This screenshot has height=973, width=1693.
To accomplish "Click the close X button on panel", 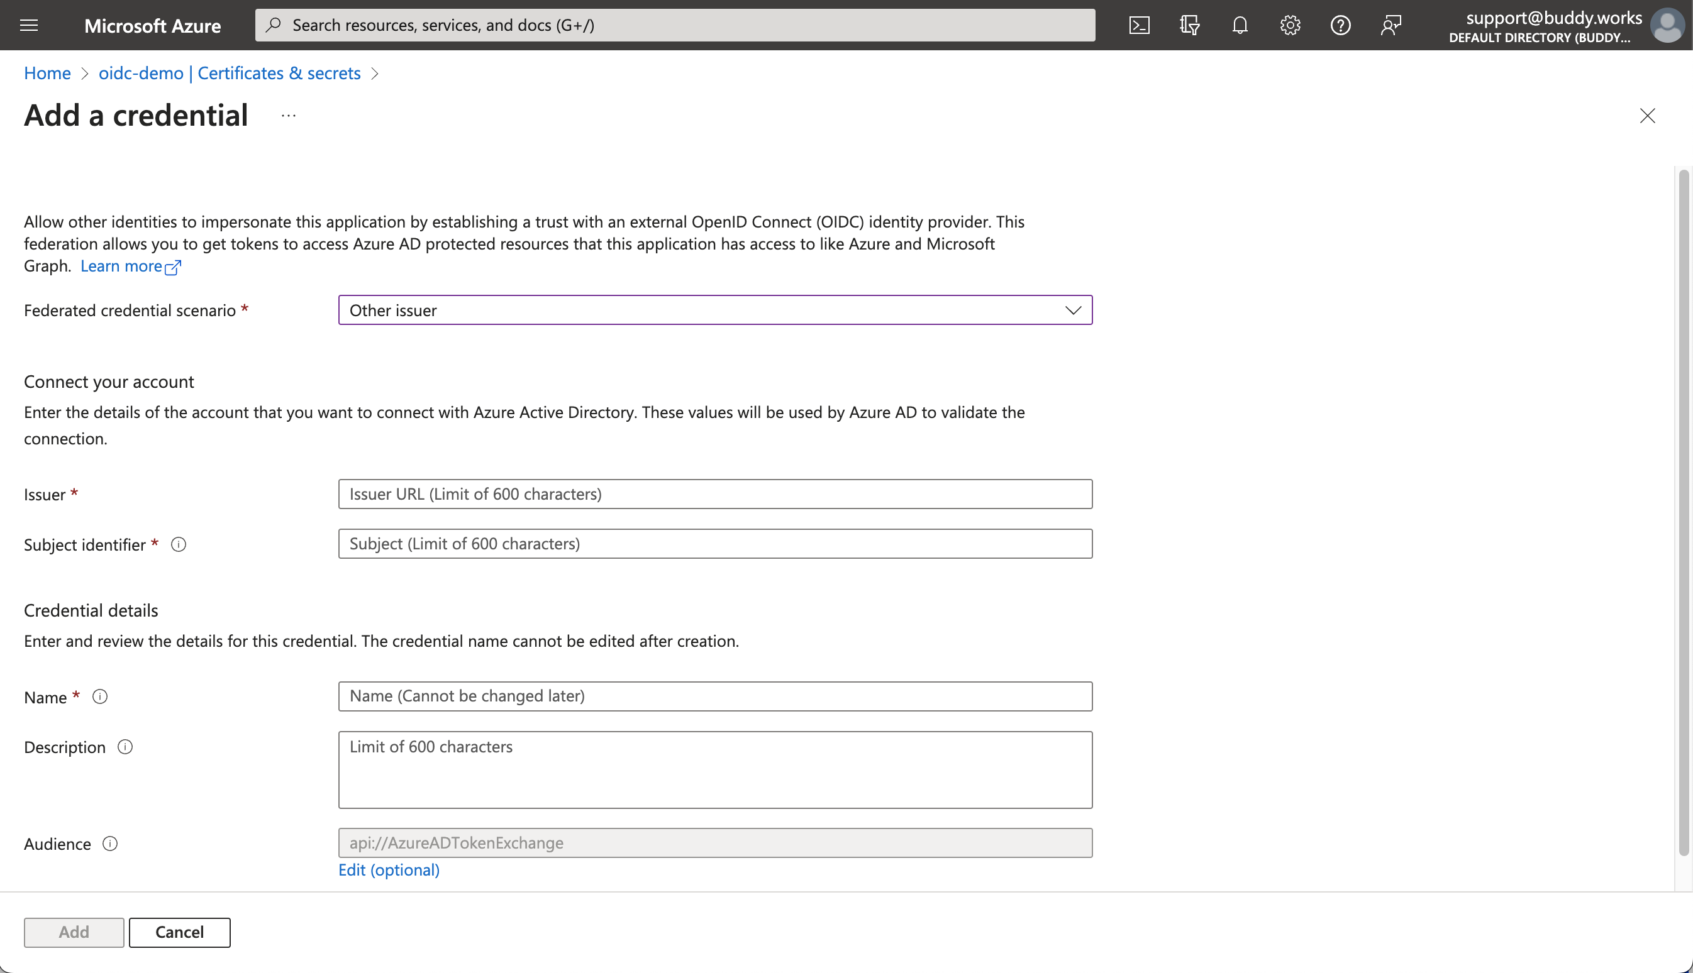I will click(x=1648, y=115).
